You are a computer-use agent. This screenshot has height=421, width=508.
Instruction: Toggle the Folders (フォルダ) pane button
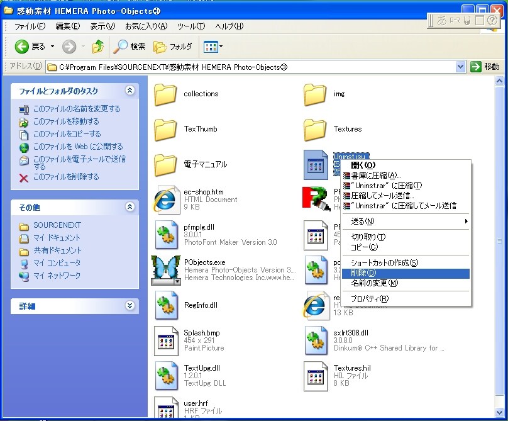(173, 47)
